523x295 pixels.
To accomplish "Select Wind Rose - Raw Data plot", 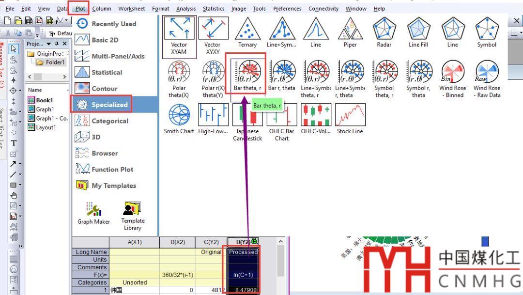I will click(x=487, y=79).
